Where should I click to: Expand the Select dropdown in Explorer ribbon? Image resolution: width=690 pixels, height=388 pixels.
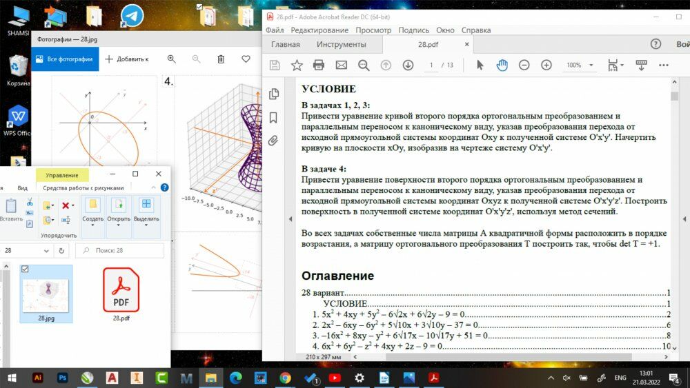(x=146, y=225)
